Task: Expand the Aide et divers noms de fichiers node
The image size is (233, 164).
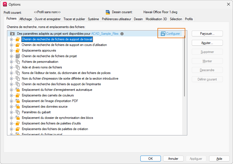Action: (x=11, y=67)
